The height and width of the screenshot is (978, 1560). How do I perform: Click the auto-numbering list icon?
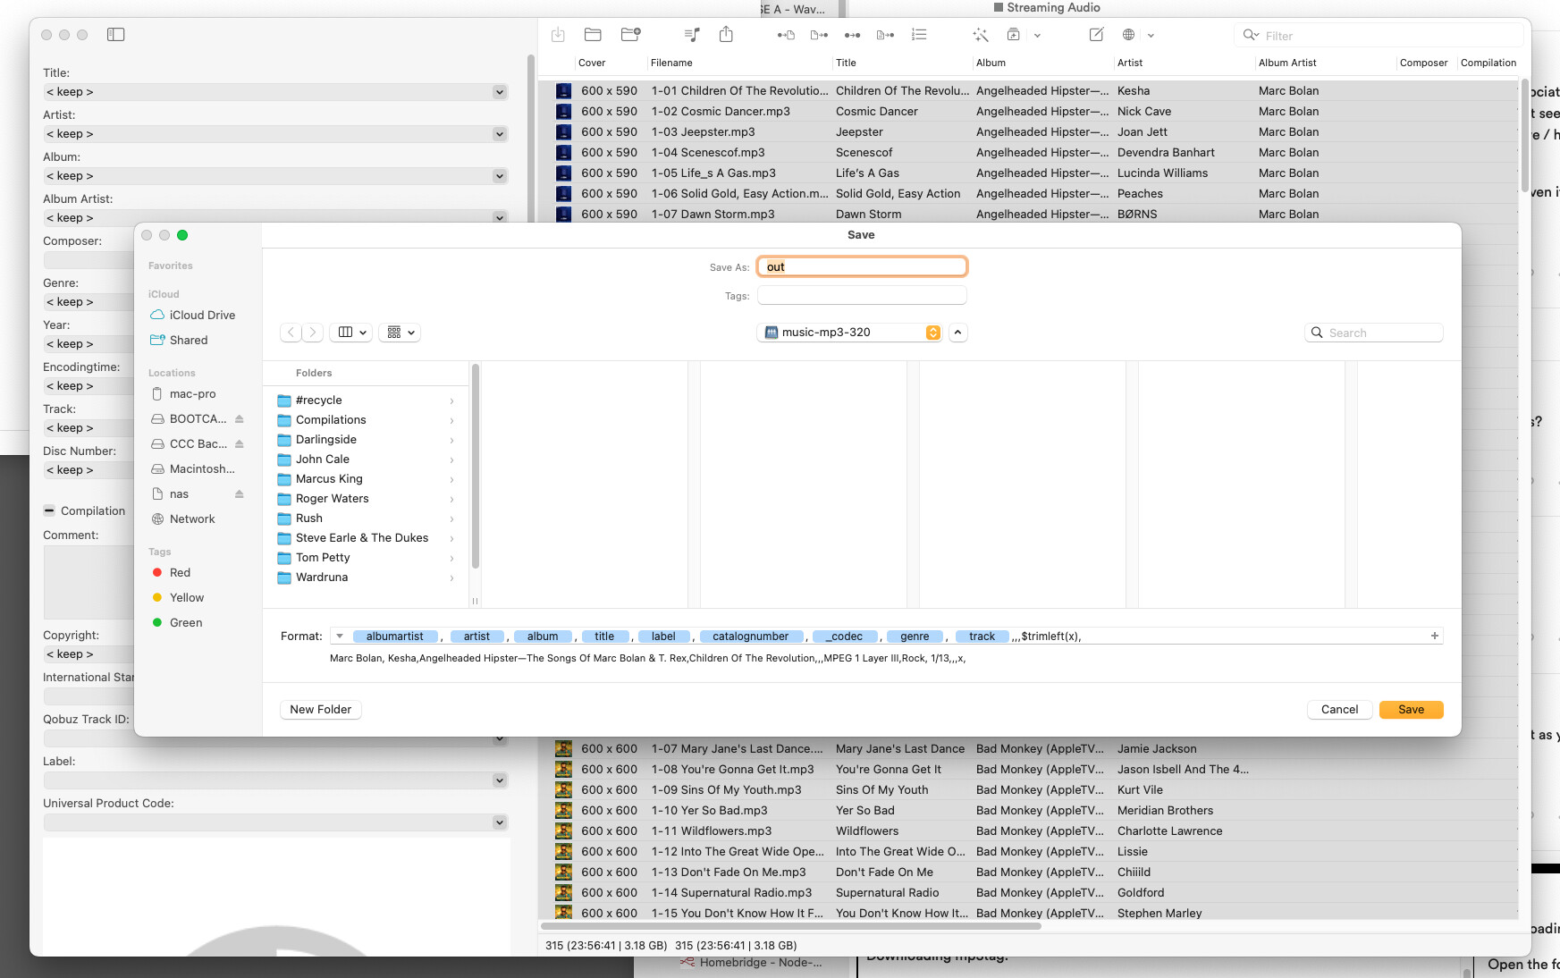[x=919, y=35]
